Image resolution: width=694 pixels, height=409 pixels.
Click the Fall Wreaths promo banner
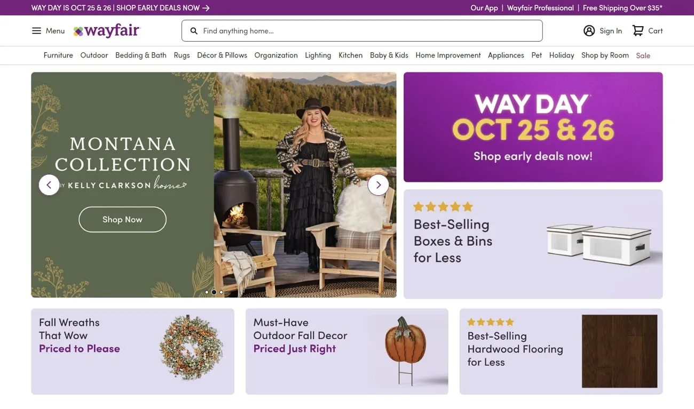pyautogui.click(x=132, y=350)
